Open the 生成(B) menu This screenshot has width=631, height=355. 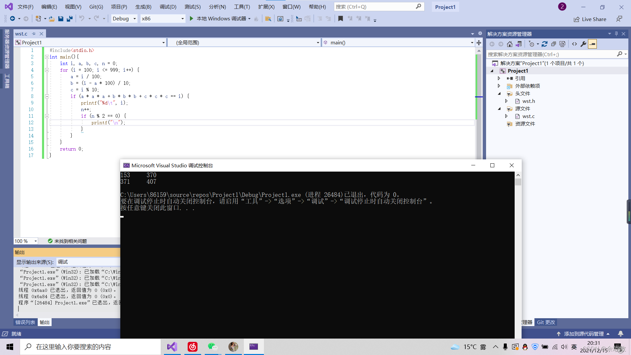pos(143,7)
